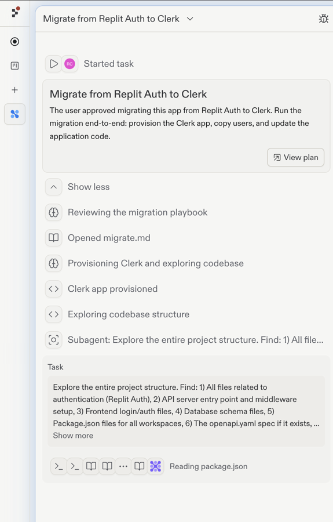Click Show more in Task description
This screenshot has height=522, width=333.
coord(73,436)
